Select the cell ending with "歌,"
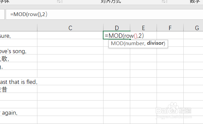The width and height of the screenshot is (203, 124). point(18,58)
